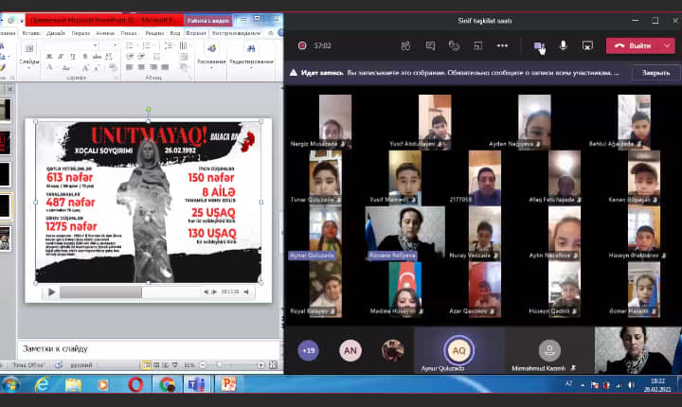
Task: Click the red recording indicator in Teams
Action: click(302, 45)
